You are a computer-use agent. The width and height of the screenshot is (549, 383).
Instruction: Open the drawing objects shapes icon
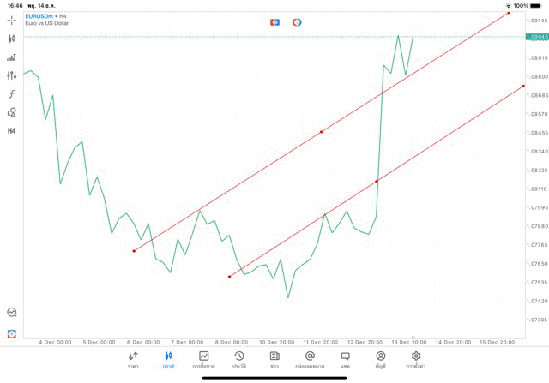coord(12,112)
